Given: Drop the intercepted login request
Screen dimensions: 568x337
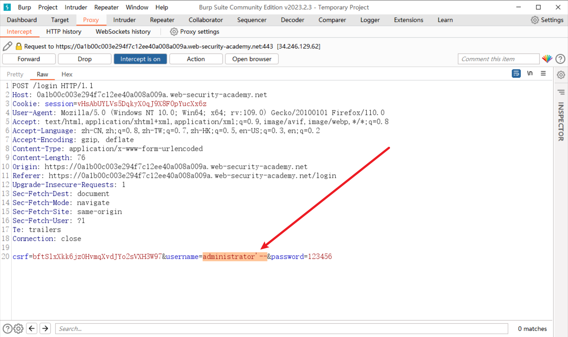Looking at the screenshot, I should pos(84,59).
